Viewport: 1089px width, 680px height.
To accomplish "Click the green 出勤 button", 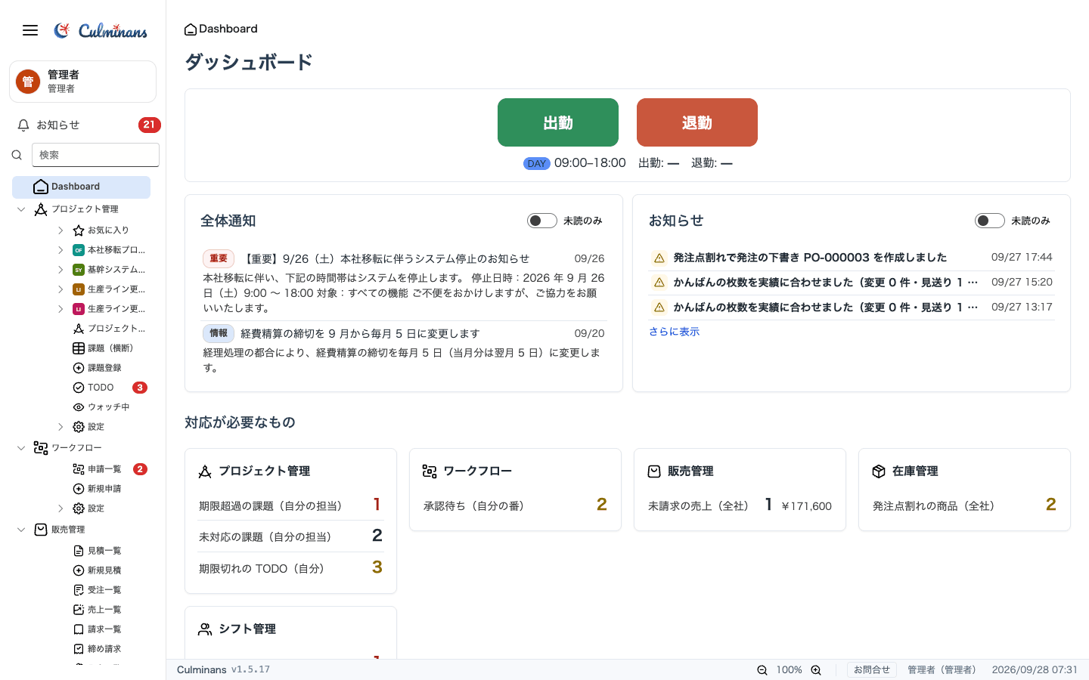I will pos(558,122).
